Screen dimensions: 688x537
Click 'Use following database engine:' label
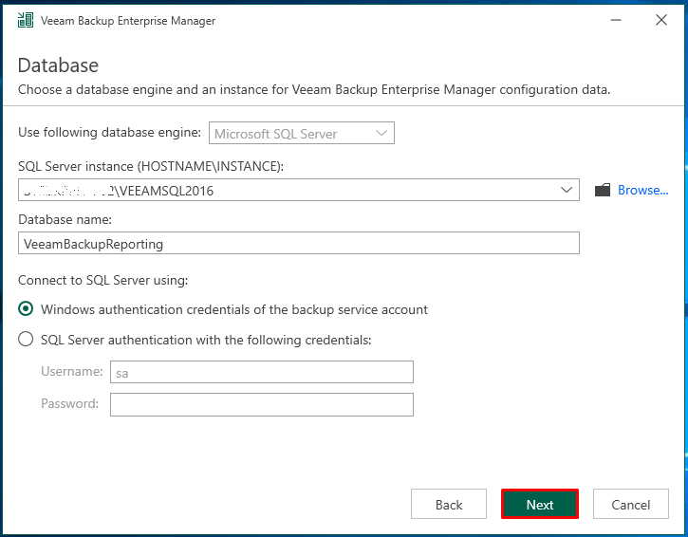(110, 133)
